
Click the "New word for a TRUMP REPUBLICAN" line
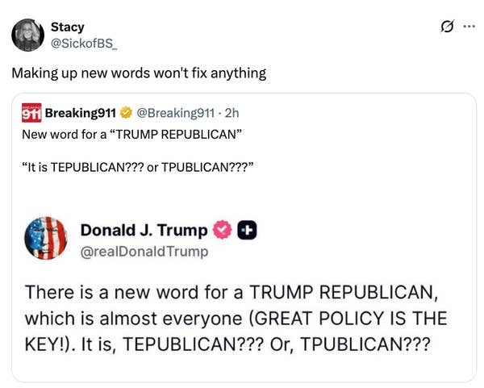coord(132,134)
